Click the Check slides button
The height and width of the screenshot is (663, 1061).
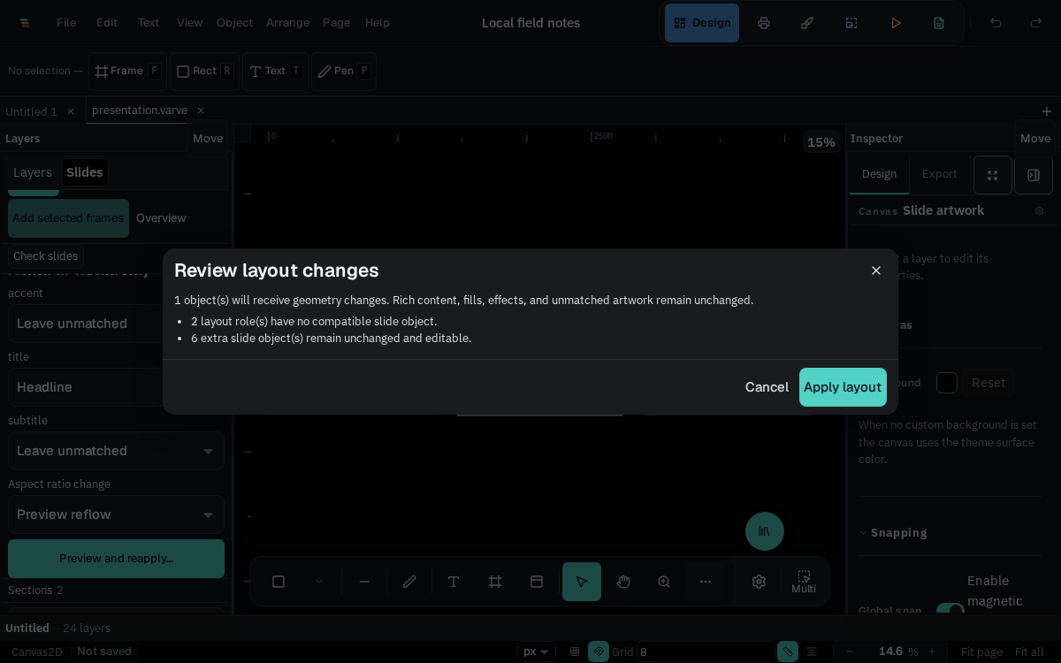coord(46,256)
